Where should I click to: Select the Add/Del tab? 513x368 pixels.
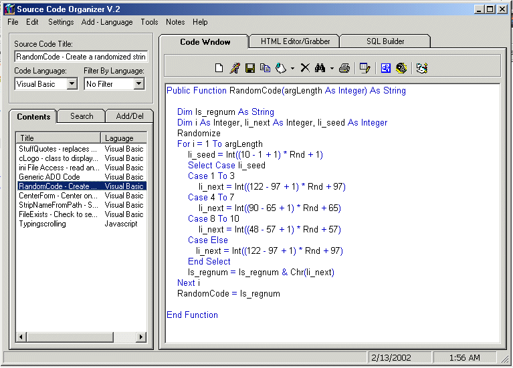coord(130,116)
